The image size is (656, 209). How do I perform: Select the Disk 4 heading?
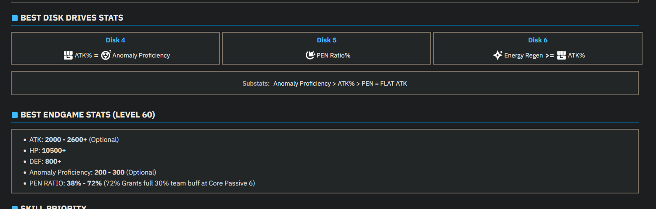pyautogui.click(x=115, y=40)
